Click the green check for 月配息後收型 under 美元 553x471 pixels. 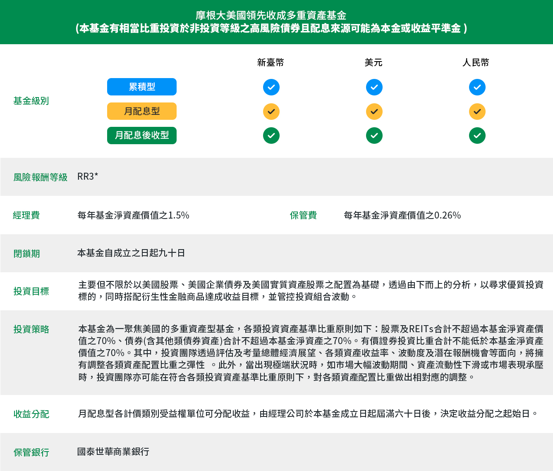click(374, 136)
